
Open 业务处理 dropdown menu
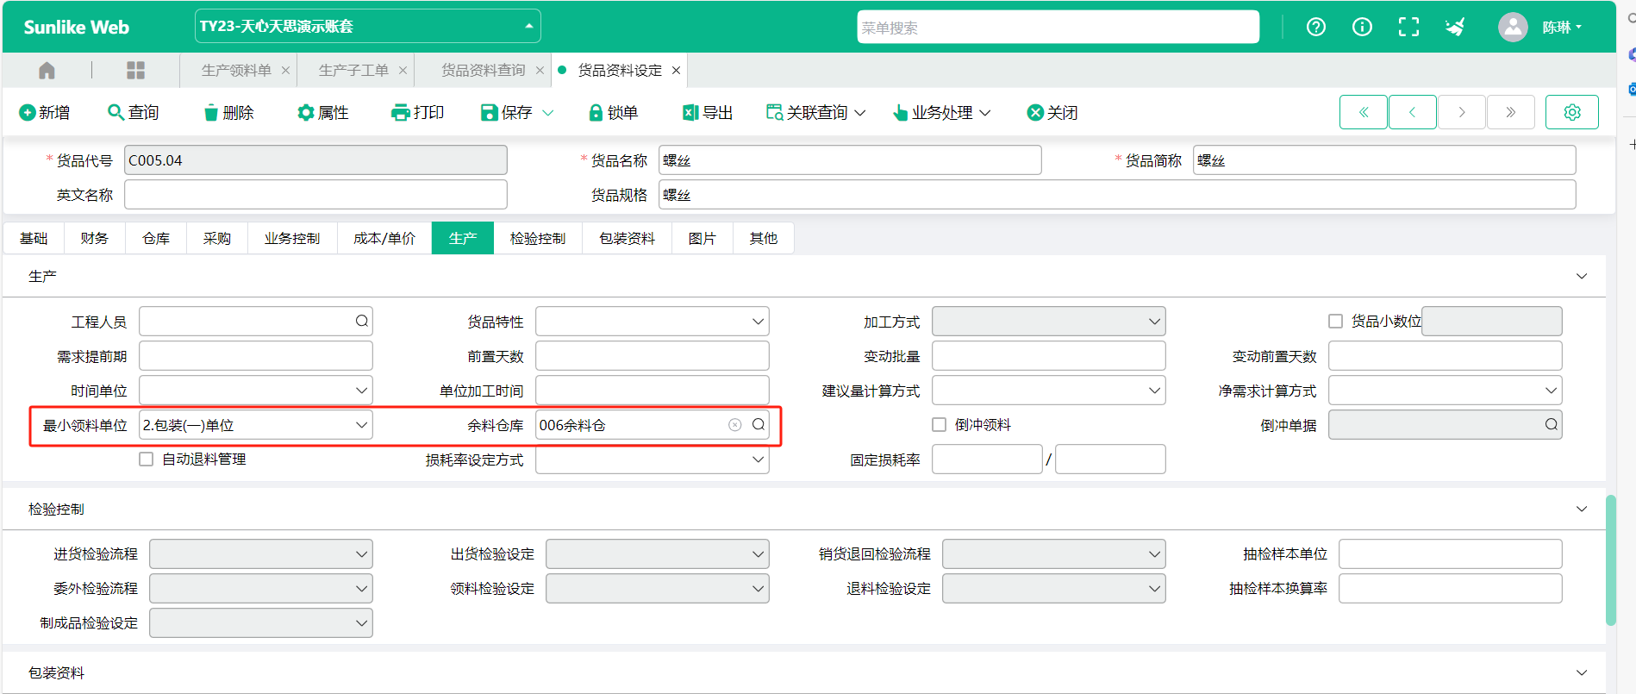click(941, 112)
